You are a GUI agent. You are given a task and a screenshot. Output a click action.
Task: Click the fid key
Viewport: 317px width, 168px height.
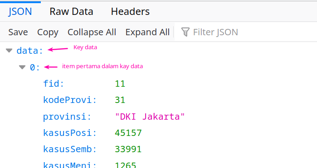(x=54, y=84)
